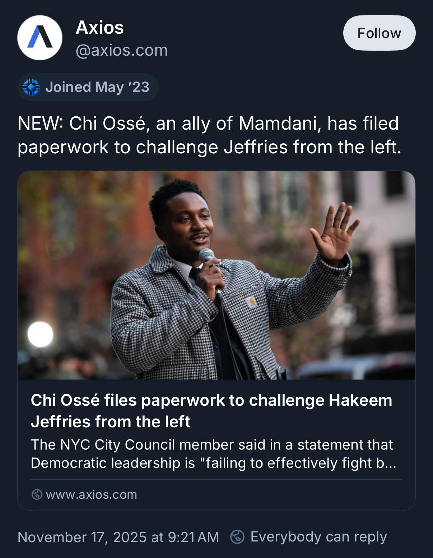Open the www.axios.com domain link
The height and width of the screenshot is (558, 433).
point(92,494)
